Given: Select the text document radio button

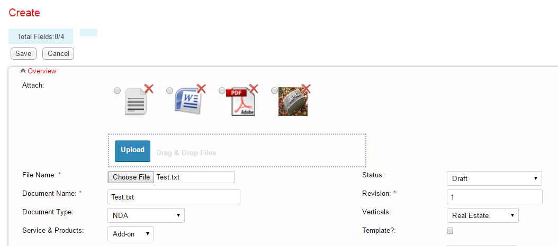Looking at the screenshot, I should 118,91.
